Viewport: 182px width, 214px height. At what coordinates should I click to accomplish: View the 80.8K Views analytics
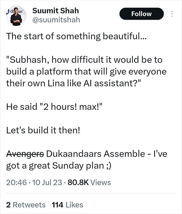click(x=89, y=182)
